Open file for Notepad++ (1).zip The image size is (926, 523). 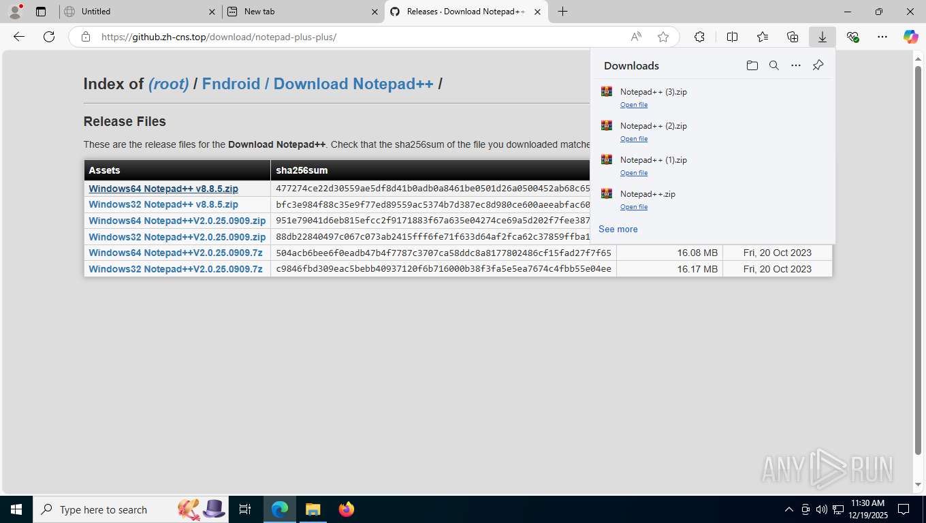(634, 173)
